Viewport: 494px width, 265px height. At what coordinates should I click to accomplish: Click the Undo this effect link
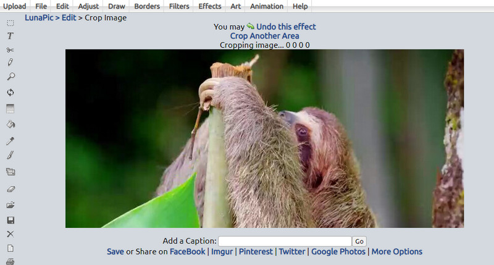pyautogui.click(x=285, y=27)
